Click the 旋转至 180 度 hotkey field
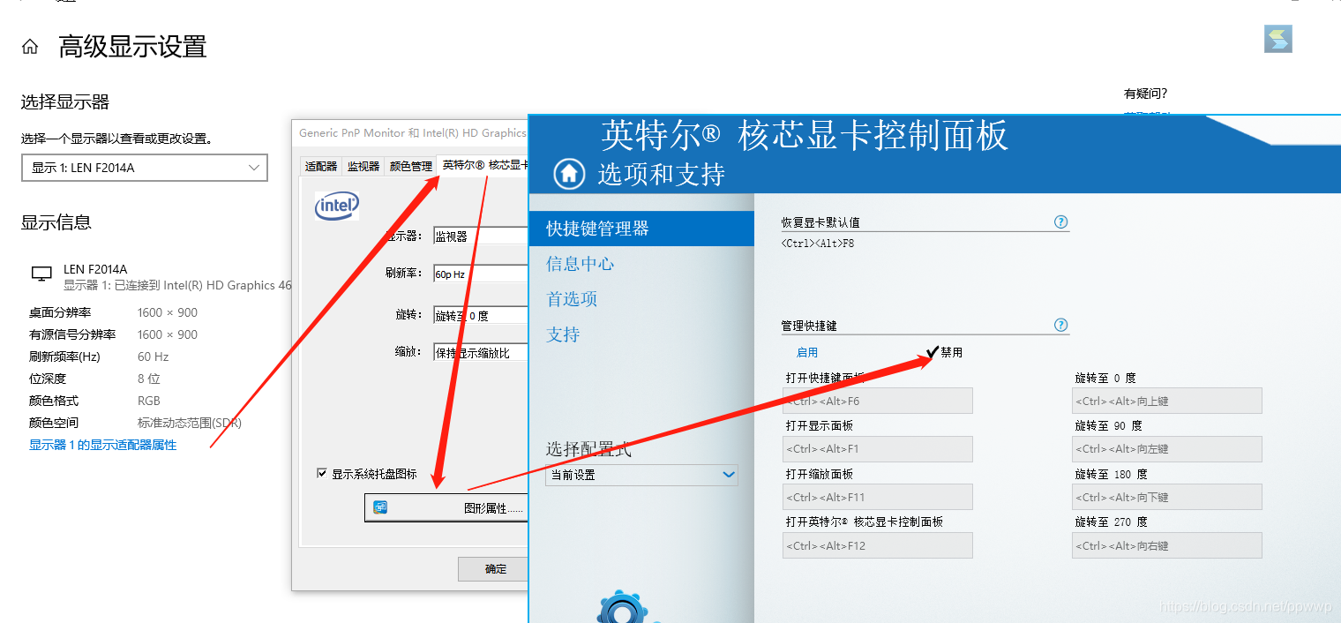Screen dimensions: 1341x623 pos(1167,497)
